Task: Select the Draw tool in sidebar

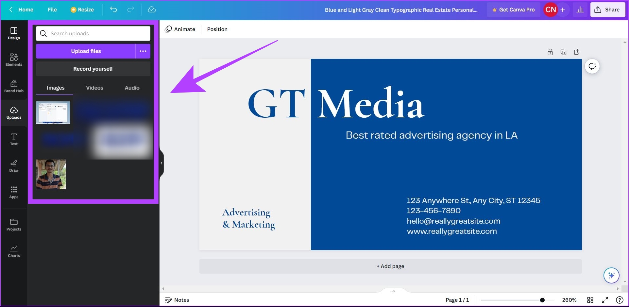Action: pos(14,166)
